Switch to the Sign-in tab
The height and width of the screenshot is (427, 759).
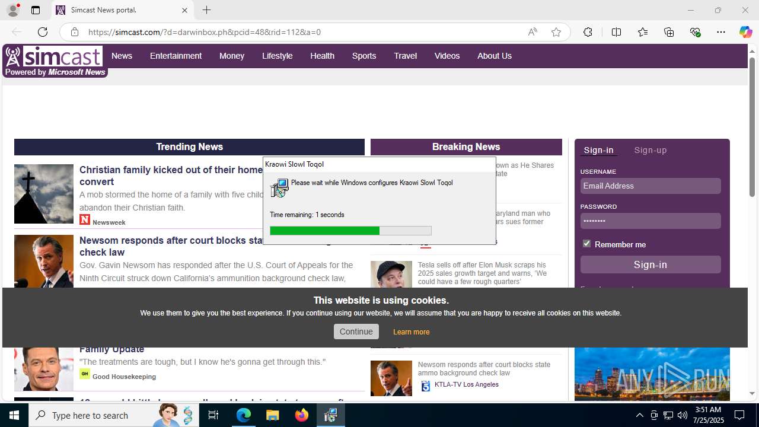(598, 150)
